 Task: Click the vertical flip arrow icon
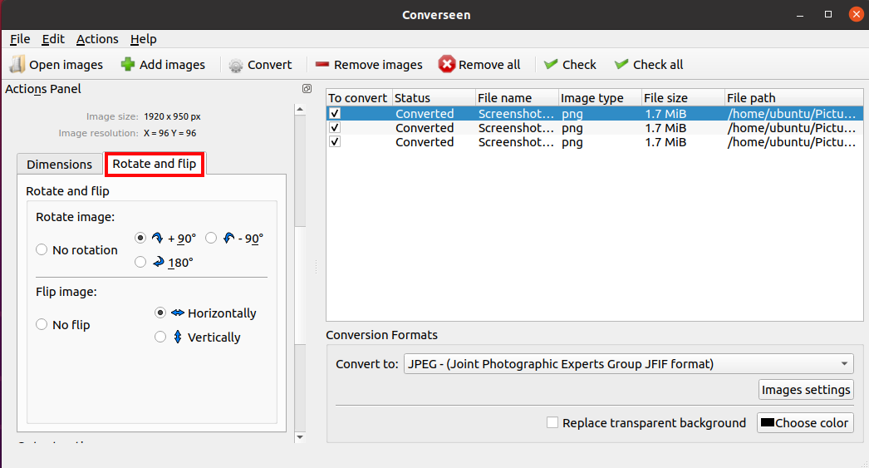tap(177, 337)
